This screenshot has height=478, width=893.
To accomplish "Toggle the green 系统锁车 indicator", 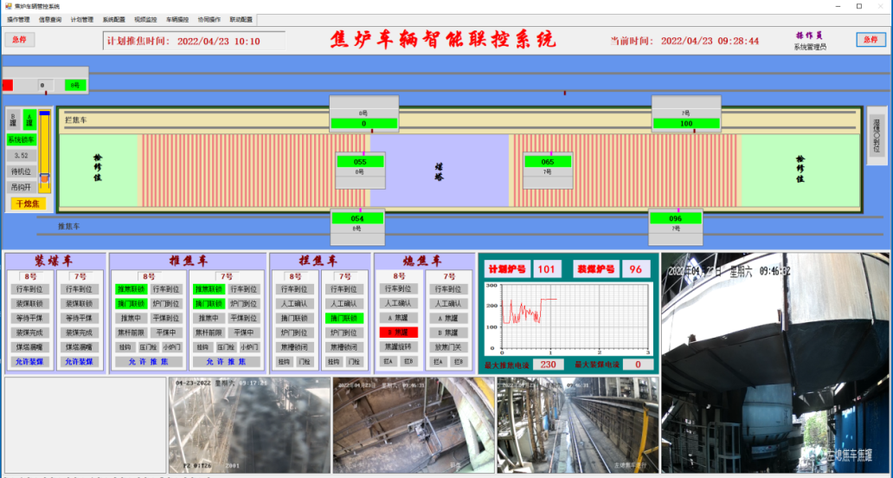I will pyautogui.click(x=22, y=139).
